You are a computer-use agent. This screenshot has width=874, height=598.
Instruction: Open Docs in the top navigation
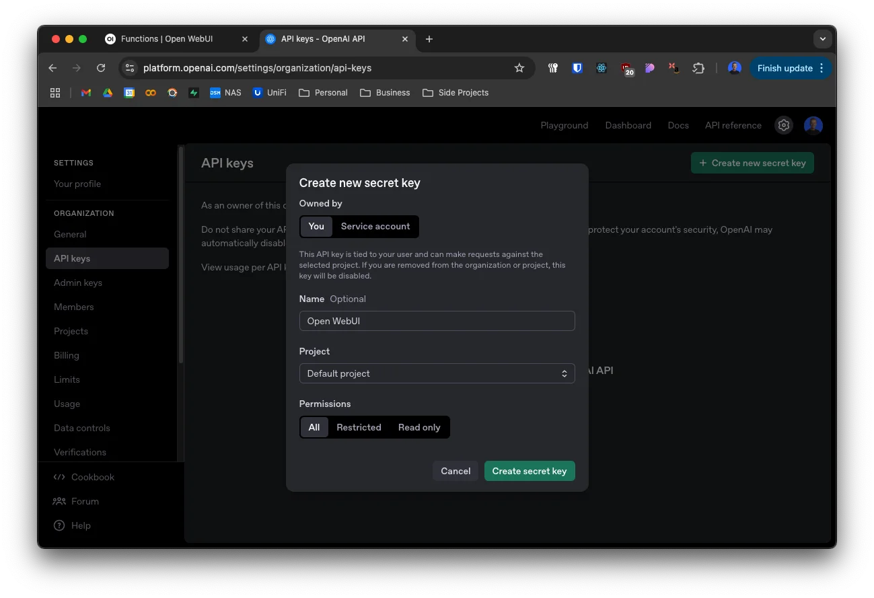(x=678, y=125)
